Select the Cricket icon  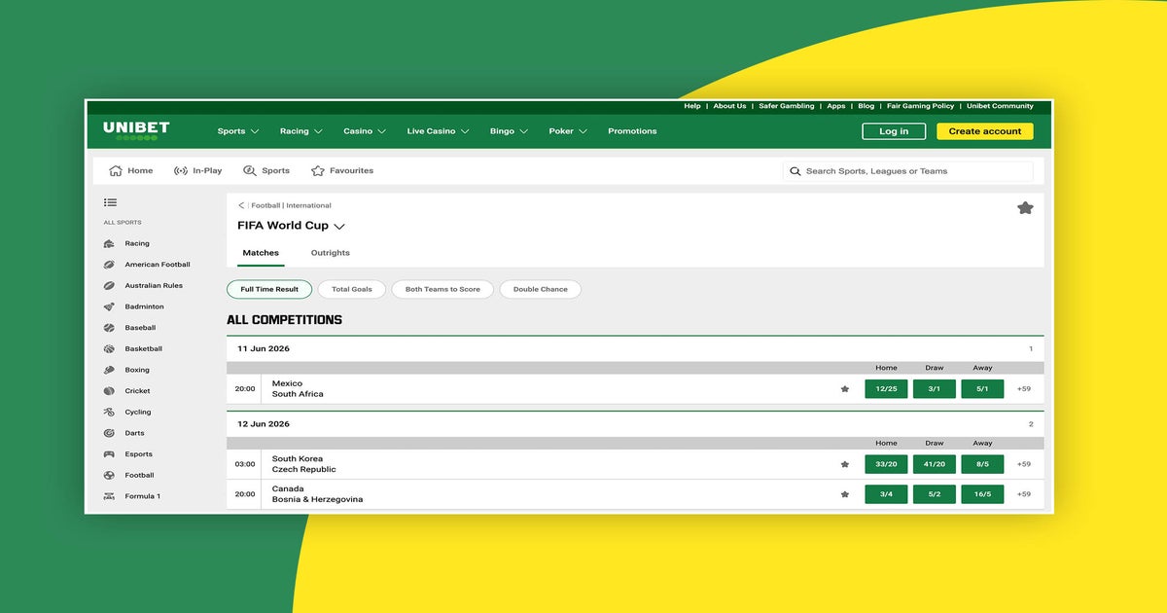(x=109, y=391)
